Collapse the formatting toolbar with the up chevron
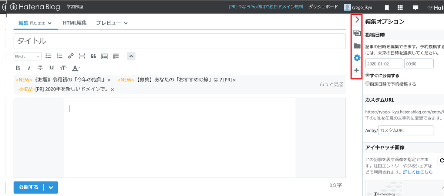Screen dimensions: 444x196 coord(131,56)
